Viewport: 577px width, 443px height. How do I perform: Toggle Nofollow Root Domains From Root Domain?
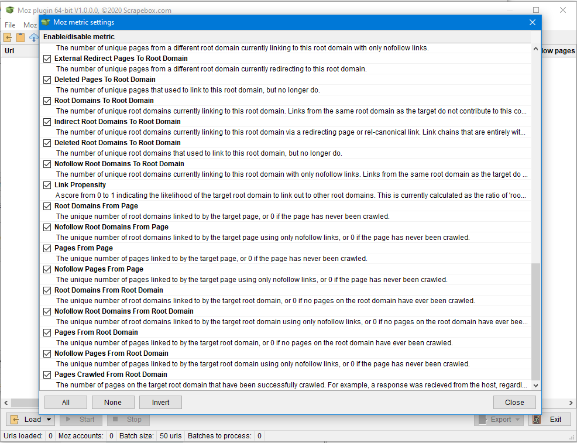47,311
